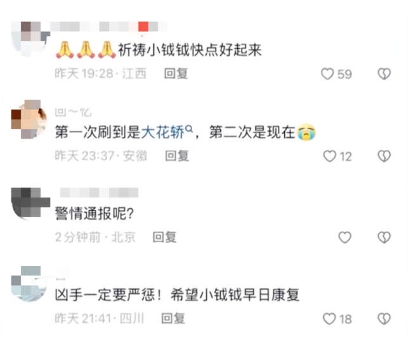Like the 江西 comment with 59 likes
The width and height of the screenshot is (411, 352).
click(327, 74)
